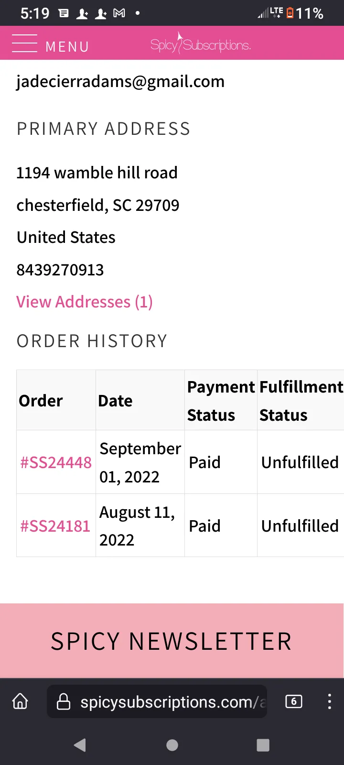Open browser three-dot overflow menu
The width and height of the screenshot is (344, 765).
pyautogui.click(x=329, y=701)
